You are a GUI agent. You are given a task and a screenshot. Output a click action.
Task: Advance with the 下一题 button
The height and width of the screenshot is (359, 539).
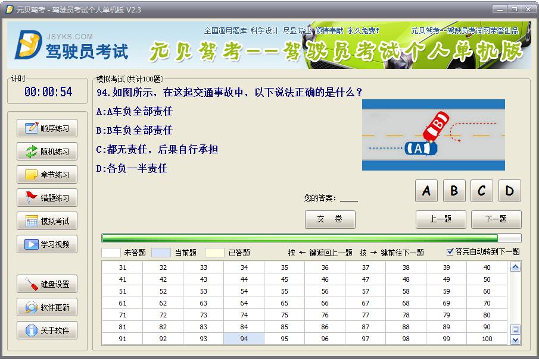point(496,219)
